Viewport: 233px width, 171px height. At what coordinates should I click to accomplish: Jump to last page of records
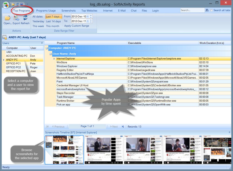point(123,127)
